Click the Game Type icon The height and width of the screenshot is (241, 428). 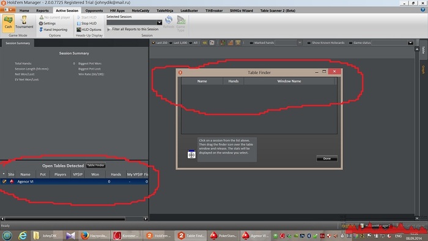pyautogui.click(x=181, y=23)
